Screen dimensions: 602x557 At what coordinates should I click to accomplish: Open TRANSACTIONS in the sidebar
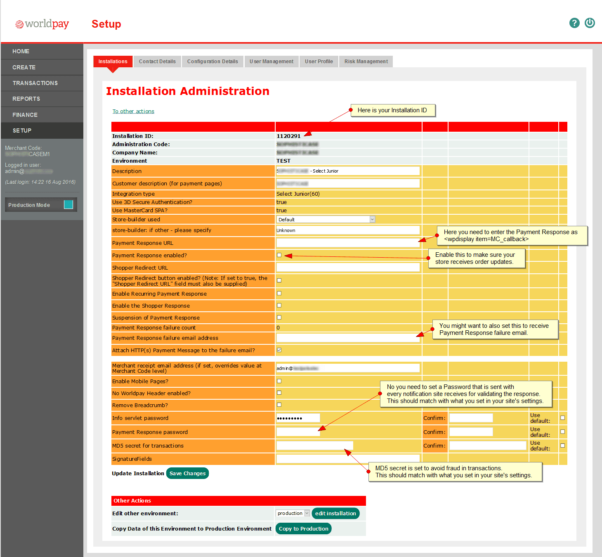42,83
